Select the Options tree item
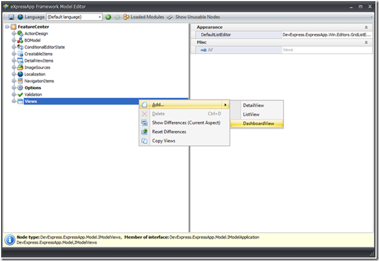The height and width of the screenshot is (261, 379). (32, 88)
